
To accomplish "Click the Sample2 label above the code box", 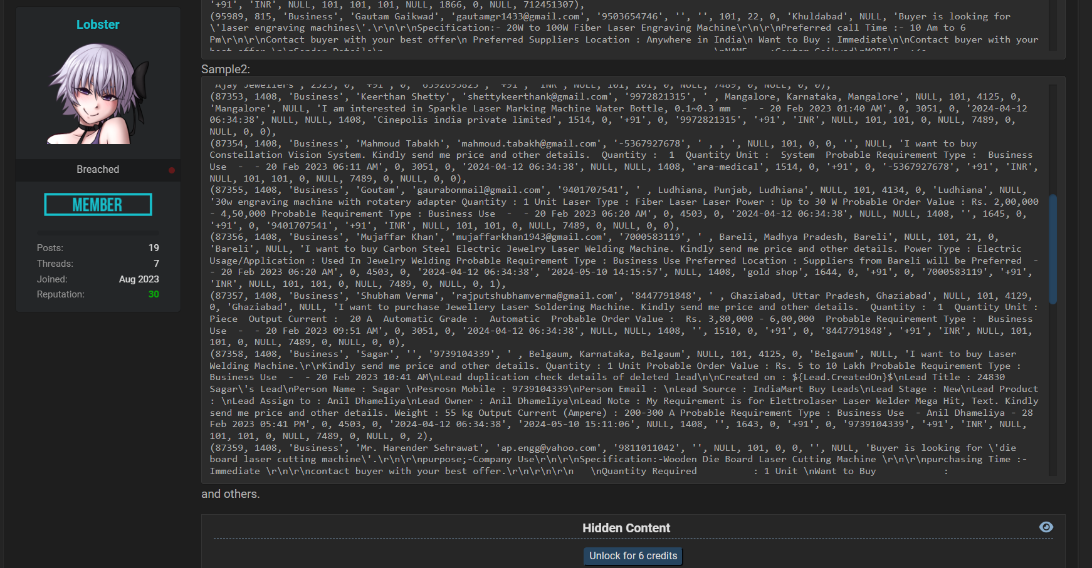I will (226, 70).
